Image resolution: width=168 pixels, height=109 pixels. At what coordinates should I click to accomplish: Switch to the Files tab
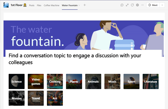39,5
